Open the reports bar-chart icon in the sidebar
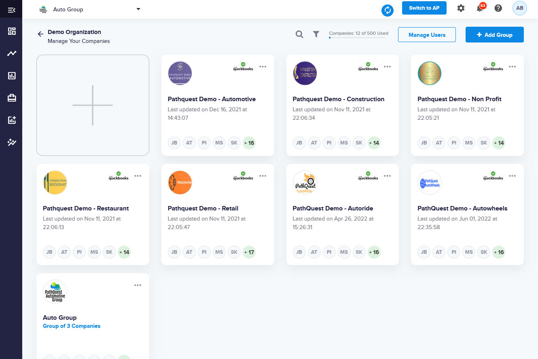The image size is (538, 359). pyautogui.click(x=12, y=75)
